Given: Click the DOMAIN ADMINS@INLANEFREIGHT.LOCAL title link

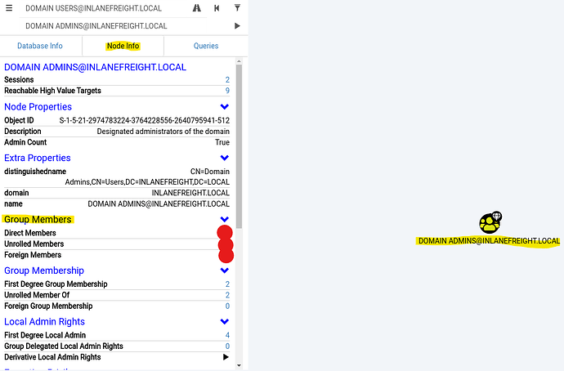Looking at the screenshot, I should coord(95,67).
